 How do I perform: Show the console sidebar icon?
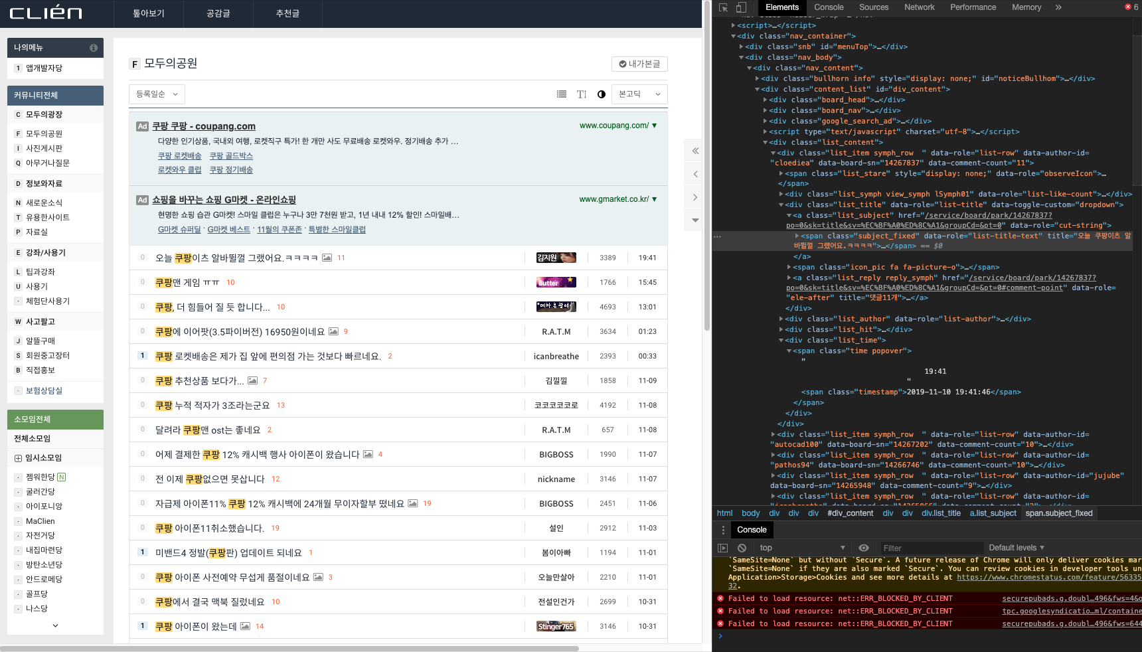723,548
